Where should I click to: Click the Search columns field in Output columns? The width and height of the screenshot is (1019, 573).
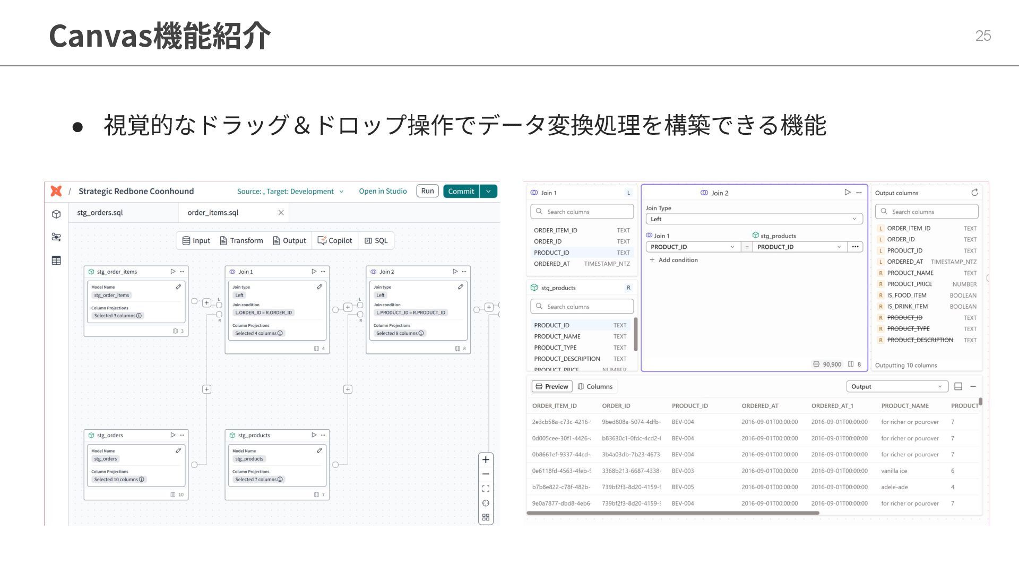tap(927, 212)
